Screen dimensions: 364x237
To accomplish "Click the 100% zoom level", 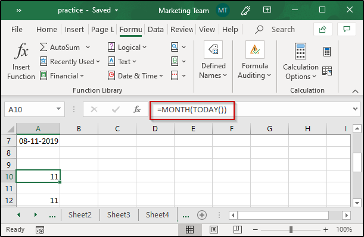I will pyautogui.click(x=344, y=229).
